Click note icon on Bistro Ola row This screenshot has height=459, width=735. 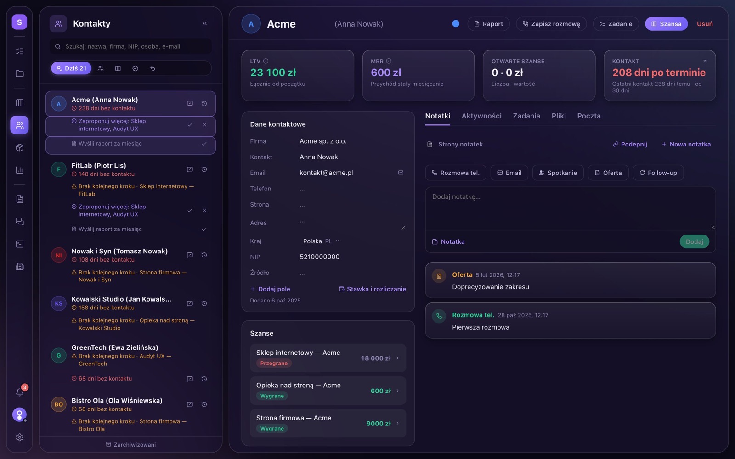point(190,404)
